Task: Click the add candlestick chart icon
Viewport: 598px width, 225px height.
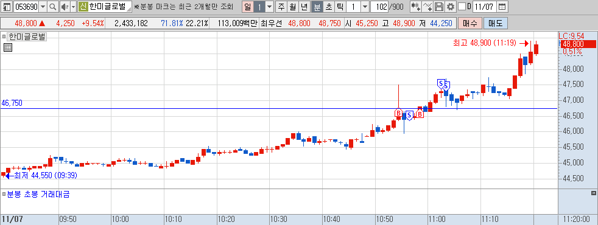Action: click(416, 7)
